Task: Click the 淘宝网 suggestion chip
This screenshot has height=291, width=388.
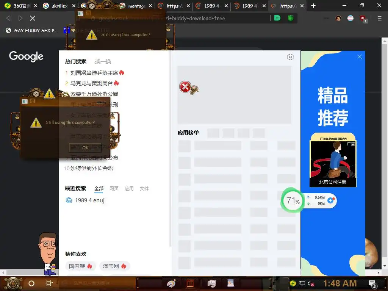Action: pyautogui.click(x=114, y=266)
